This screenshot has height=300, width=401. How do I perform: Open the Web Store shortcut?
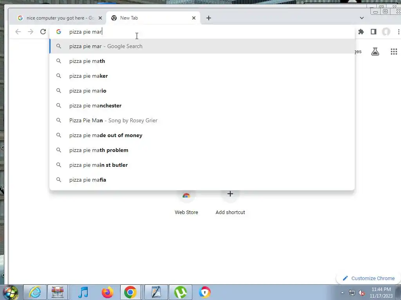[x=186, y=203]
